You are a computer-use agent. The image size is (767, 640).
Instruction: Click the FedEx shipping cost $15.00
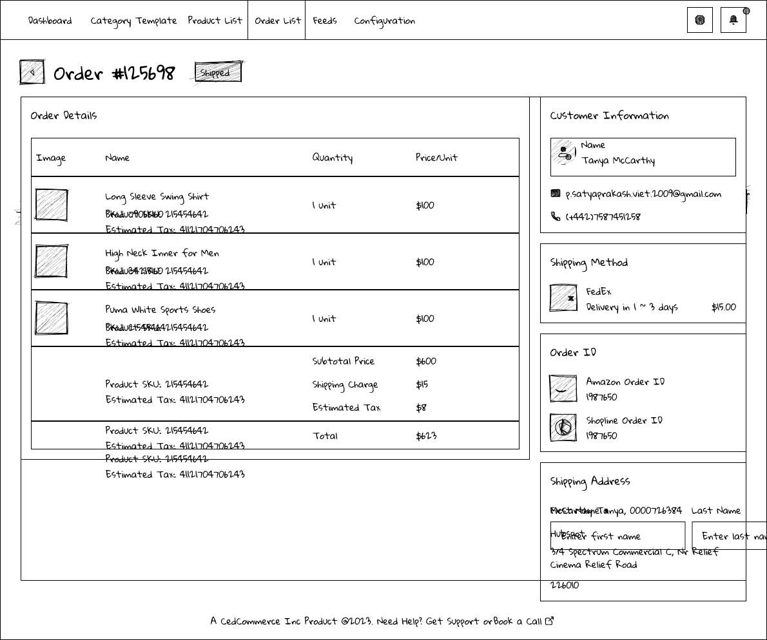[723, 307]
